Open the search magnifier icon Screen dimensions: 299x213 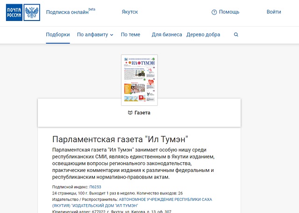[x=236, y=34]
